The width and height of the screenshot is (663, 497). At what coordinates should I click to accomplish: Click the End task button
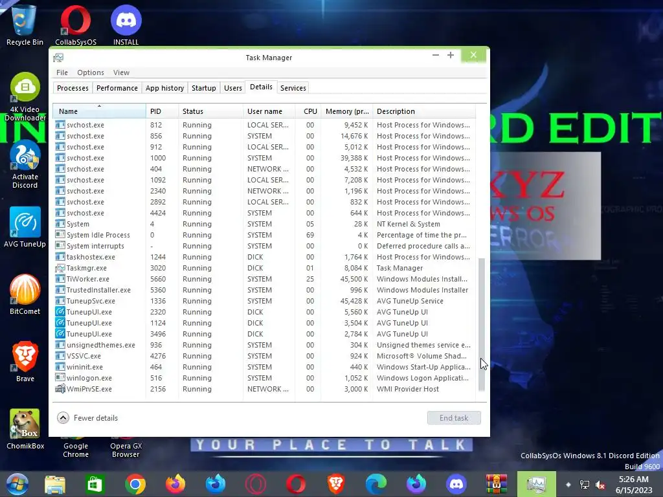pos(454,418)
